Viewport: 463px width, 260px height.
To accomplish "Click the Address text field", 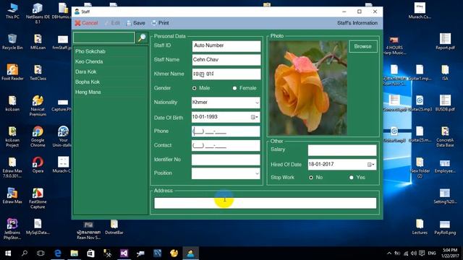I will 266,203.
